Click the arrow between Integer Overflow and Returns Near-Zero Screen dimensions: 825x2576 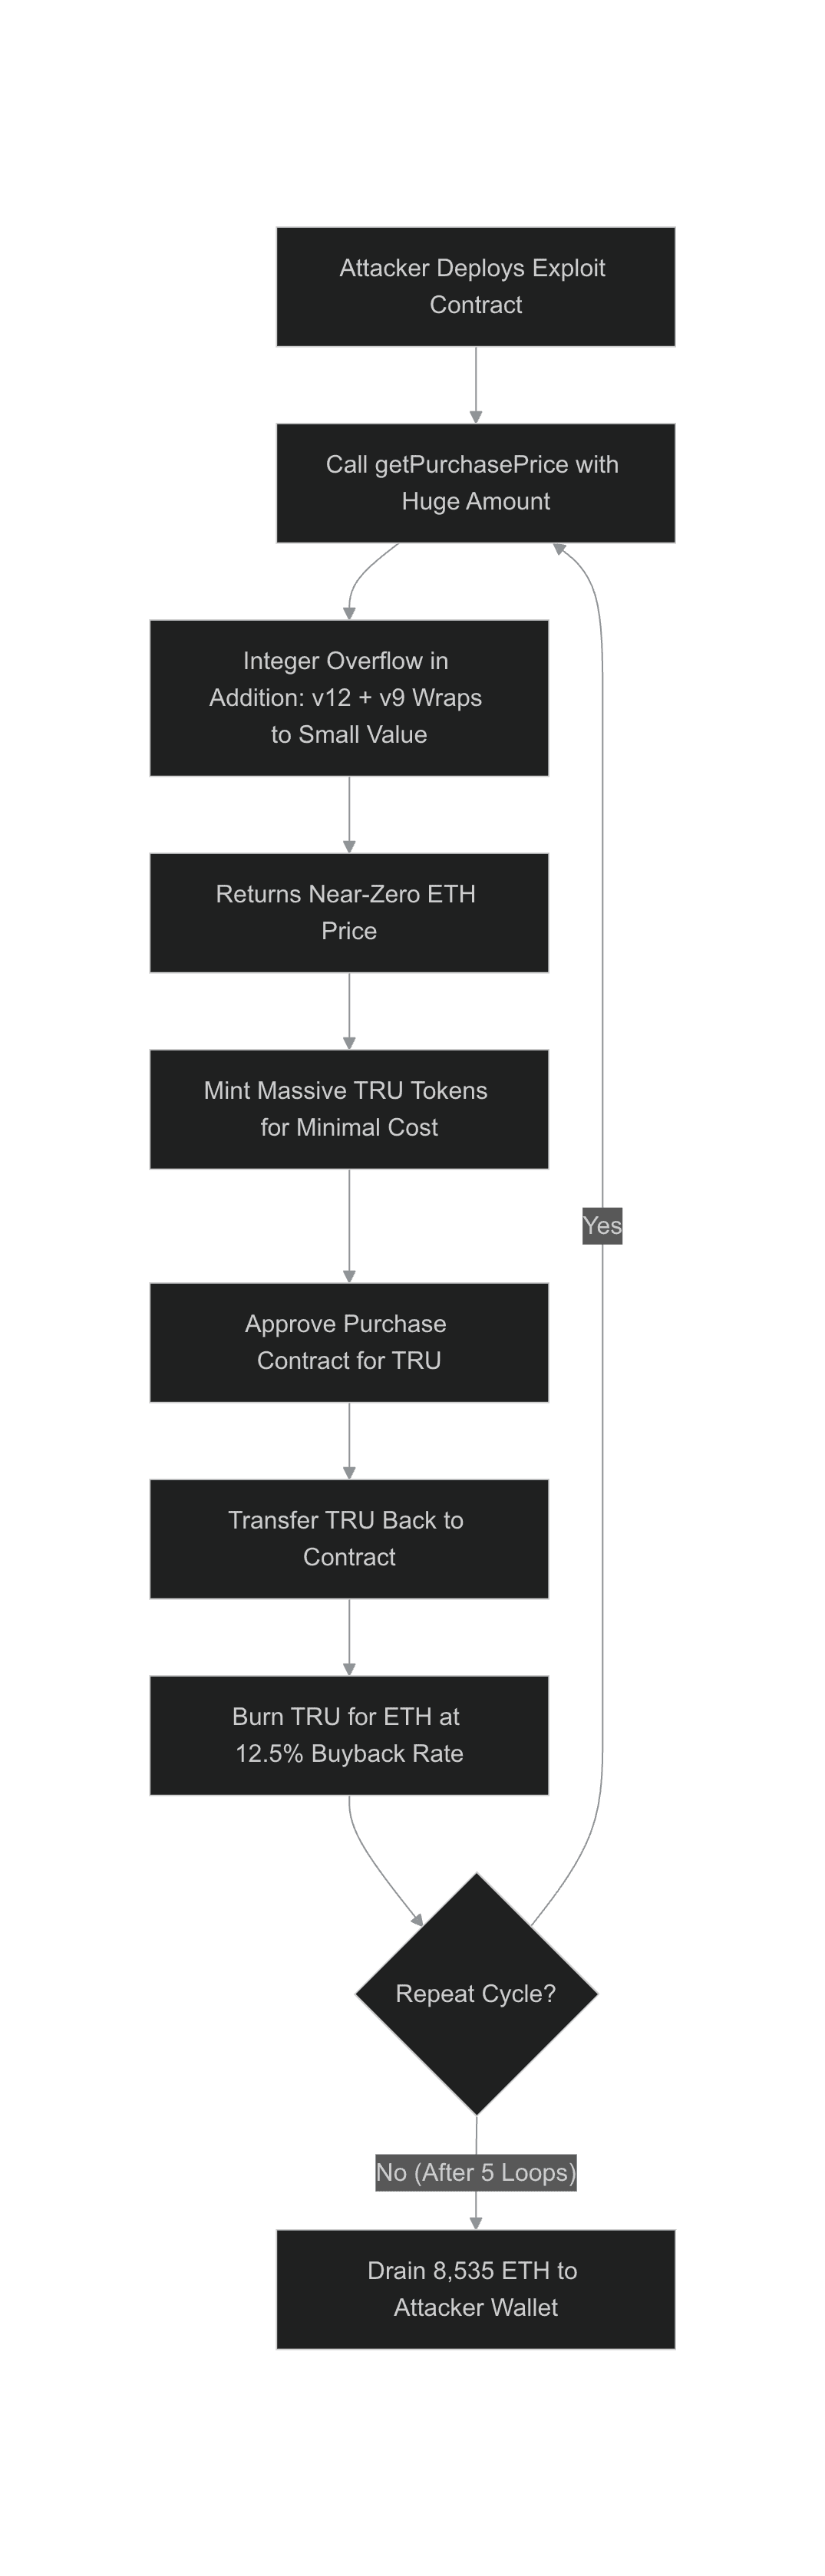[349, 813]
